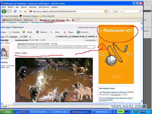Share via Яндекс button

click(69, 32)
